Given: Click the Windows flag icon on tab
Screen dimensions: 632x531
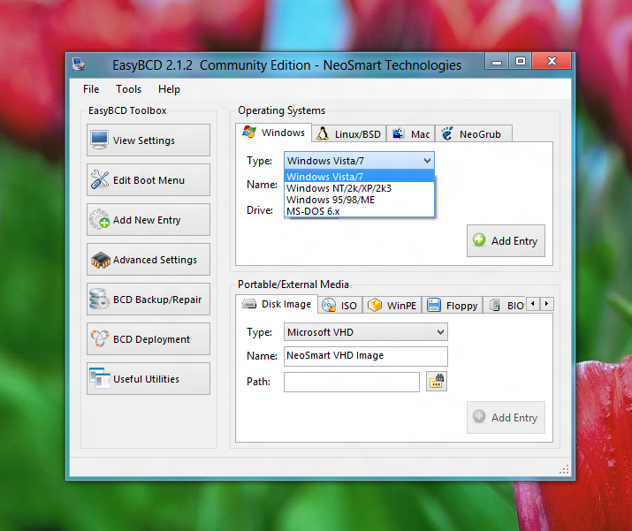Looking at the screenshot, I should click(249, 132).
